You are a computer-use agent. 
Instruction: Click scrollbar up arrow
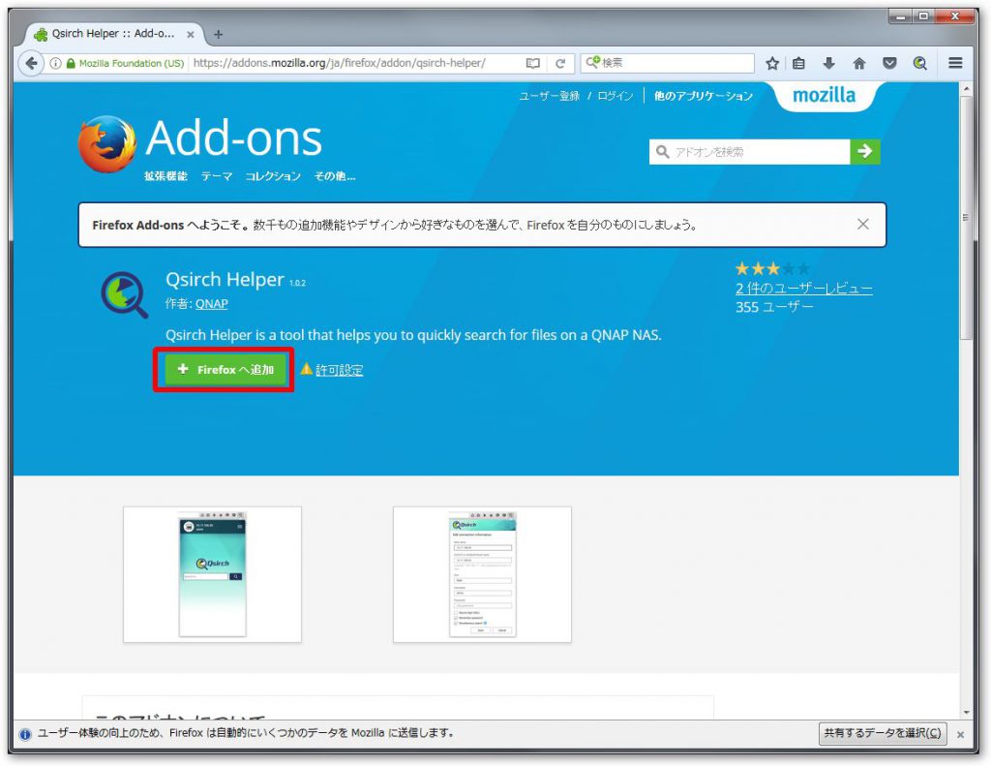pos(966,89)
